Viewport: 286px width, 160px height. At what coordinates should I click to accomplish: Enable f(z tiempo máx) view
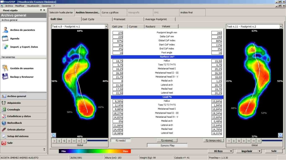point(213,141)
